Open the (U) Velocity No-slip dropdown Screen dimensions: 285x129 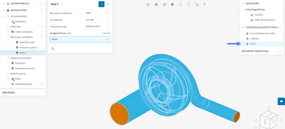tap(98, 20)
